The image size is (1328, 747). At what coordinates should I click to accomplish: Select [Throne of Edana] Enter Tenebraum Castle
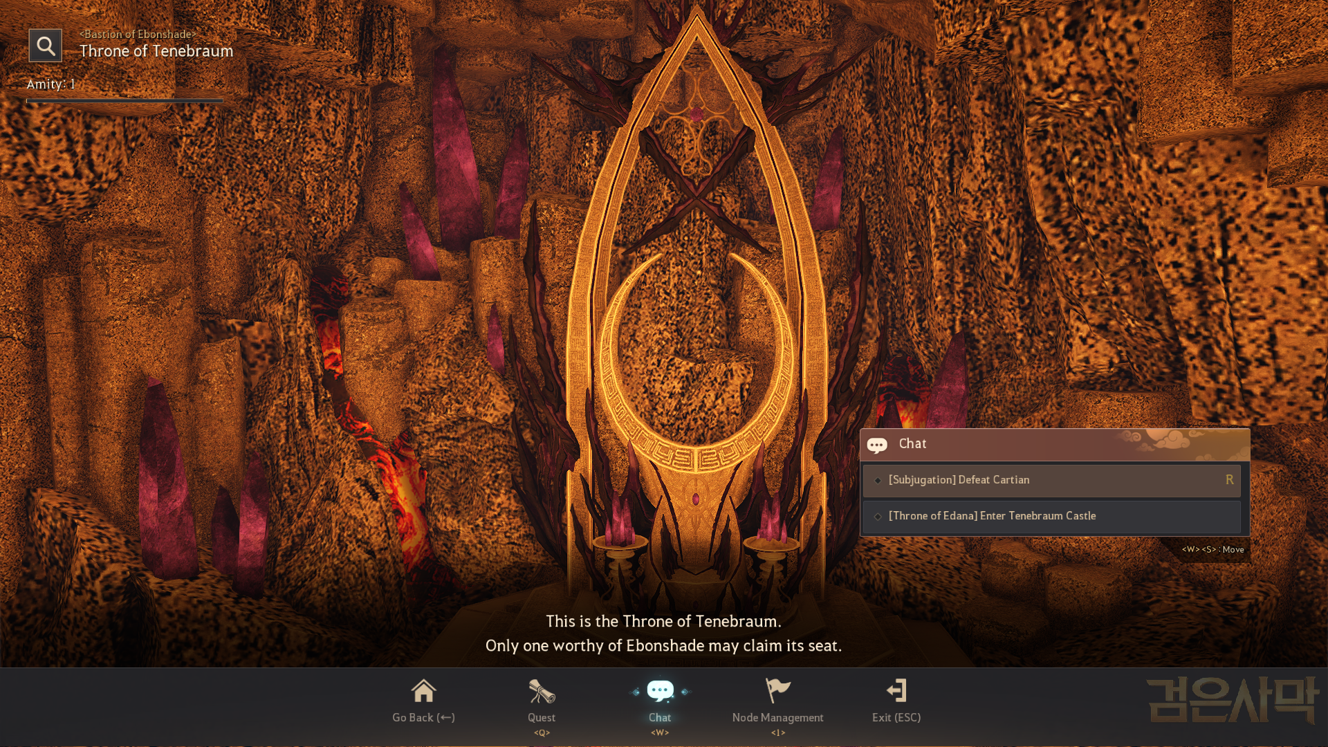(x=1051, y=516)
